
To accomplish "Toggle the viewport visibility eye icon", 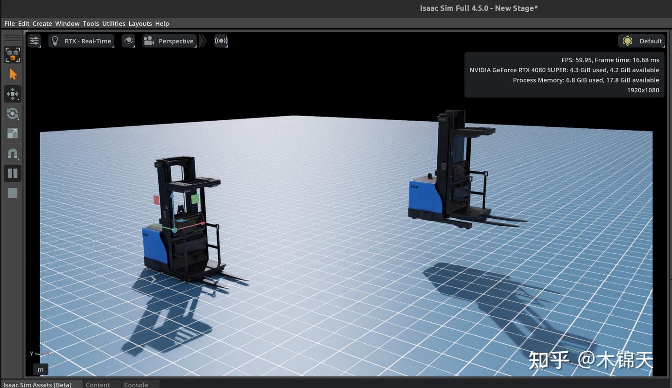I will click(x=128, y=41).
